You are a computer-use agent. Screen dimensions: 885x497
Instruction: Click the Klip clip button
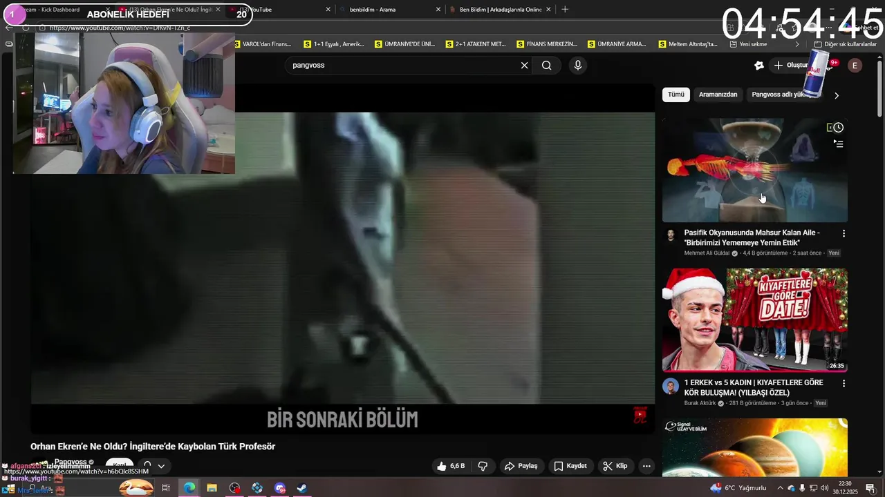click(x=615, y=466)
